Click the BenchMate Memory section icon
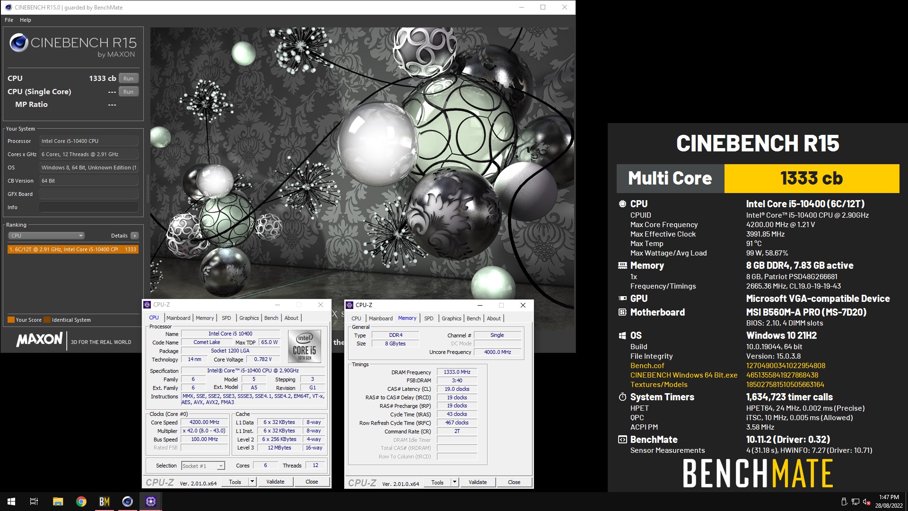The width and height of the screenshot is (908, 511). 622,265
